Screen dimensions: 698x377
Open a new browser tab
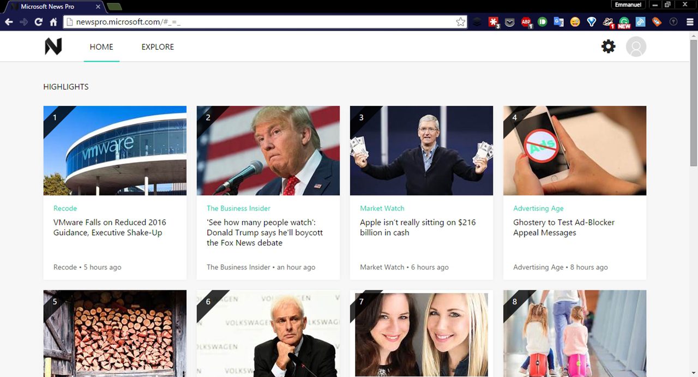pyautogui.click(x=115, y=7)
